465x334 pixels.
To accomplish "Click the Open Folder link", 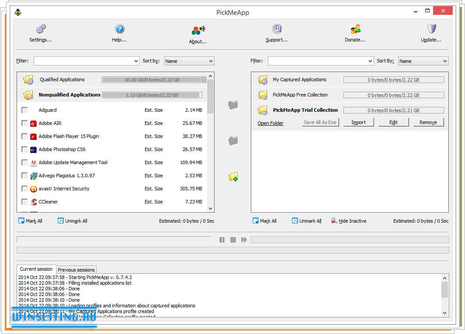I will (x=270, y=123).
